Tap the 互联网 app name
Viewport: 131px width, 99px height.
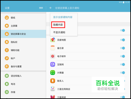[60, 65]
